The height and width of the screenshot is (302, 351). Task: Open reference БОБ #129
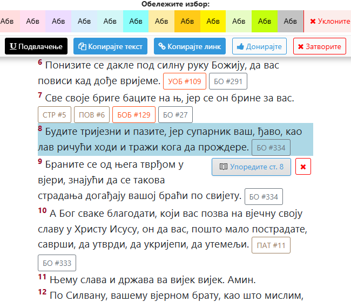tap(134, 115)
